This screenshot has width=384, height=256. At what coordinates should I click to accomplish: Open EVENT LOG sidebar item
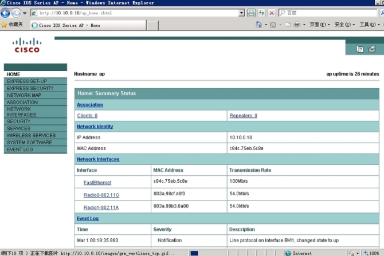20,149
